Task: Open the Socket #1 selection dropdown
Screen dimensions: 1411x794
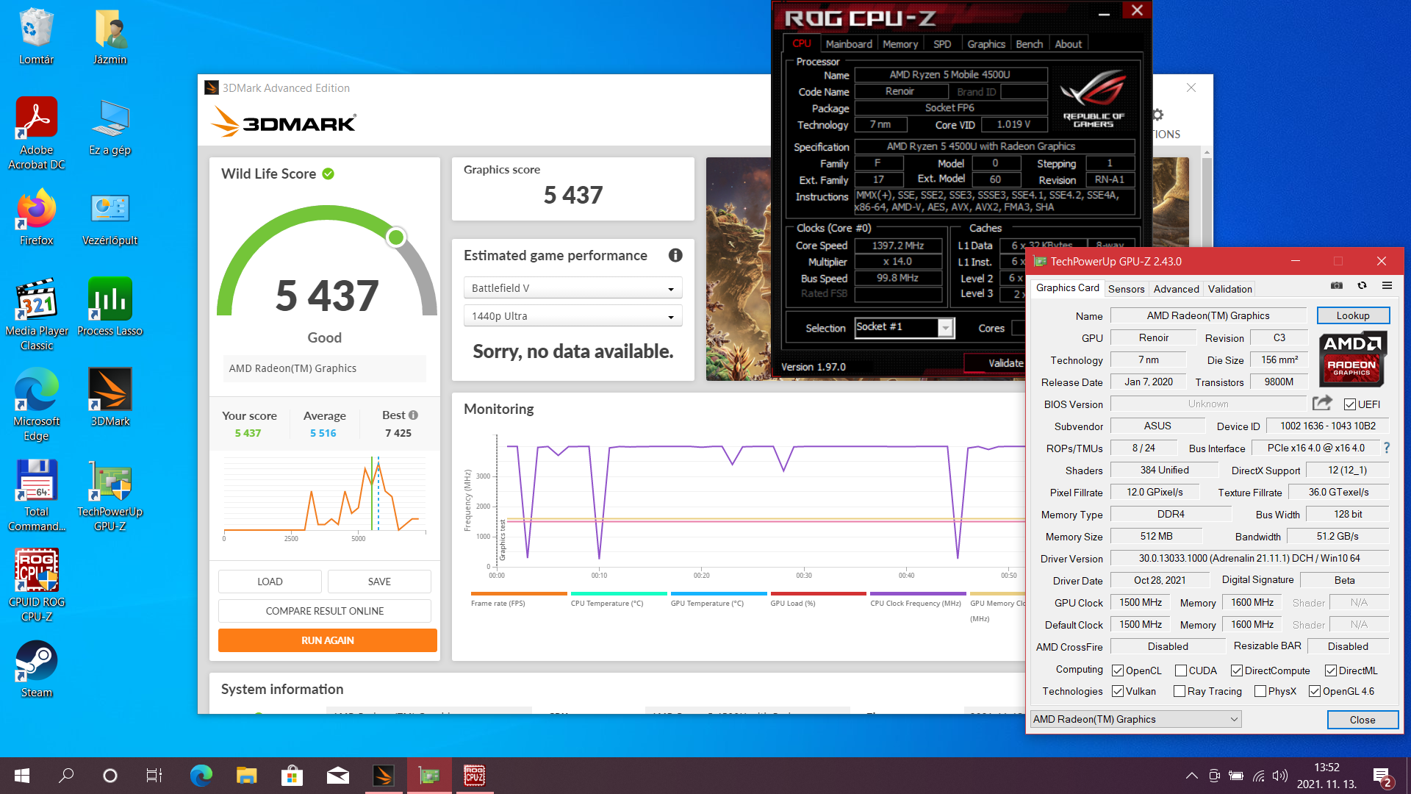Action: click(905, 327)
